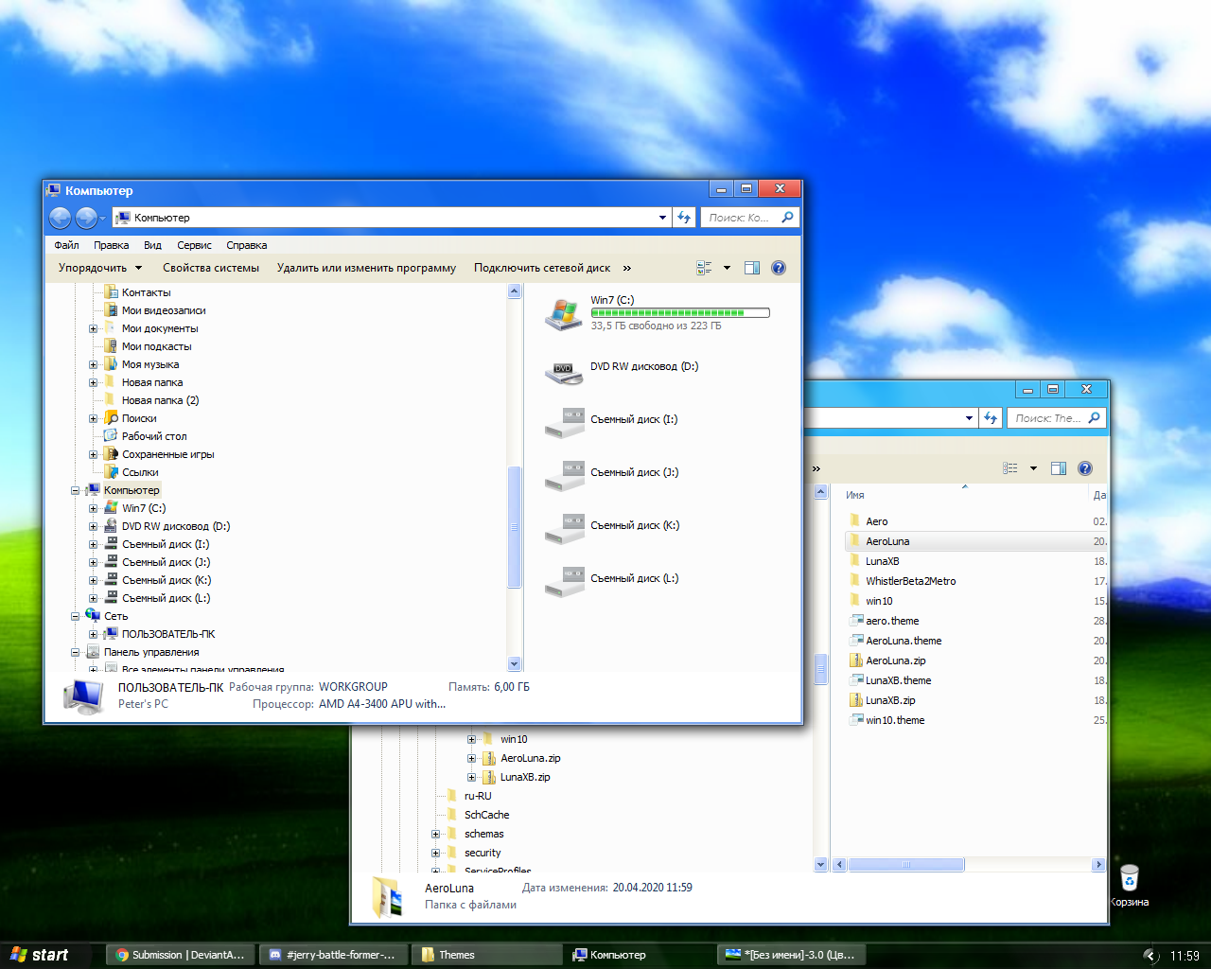1211x969 pixels.
Task: Select Мои видеозаписи in navigation tree
Action: [163, 310]
